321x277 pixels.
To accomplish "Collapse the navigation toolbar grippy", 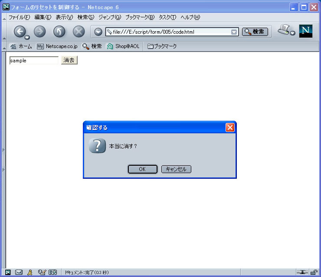I will (4, 31).
